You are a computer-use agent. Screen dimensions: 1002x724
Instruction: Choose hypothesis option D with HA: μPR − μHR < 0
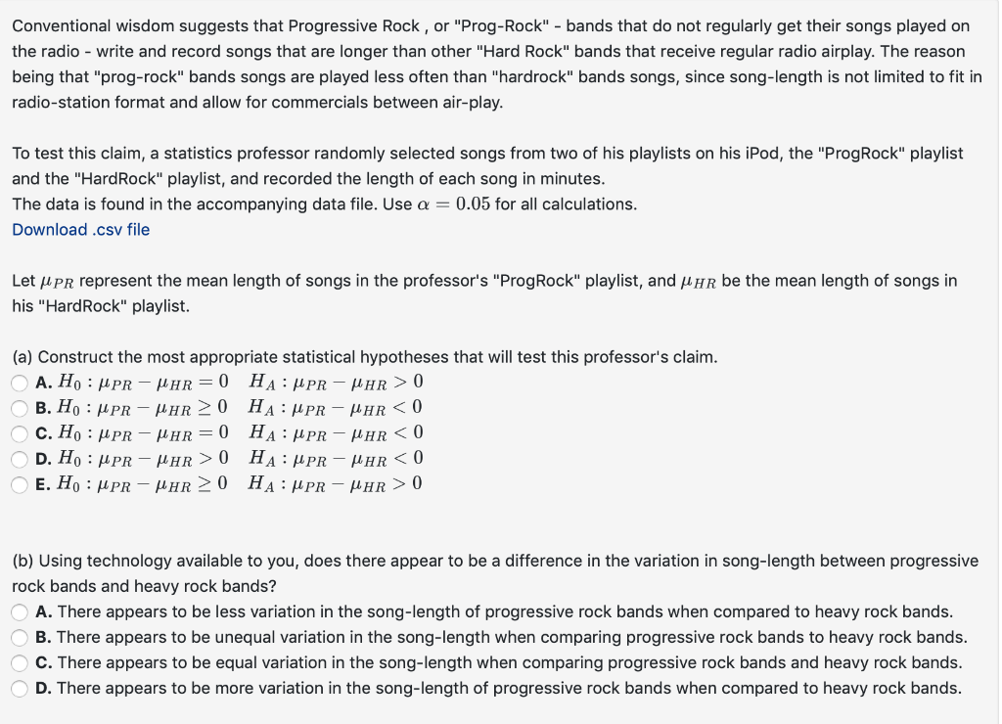(x=19, y=459)
